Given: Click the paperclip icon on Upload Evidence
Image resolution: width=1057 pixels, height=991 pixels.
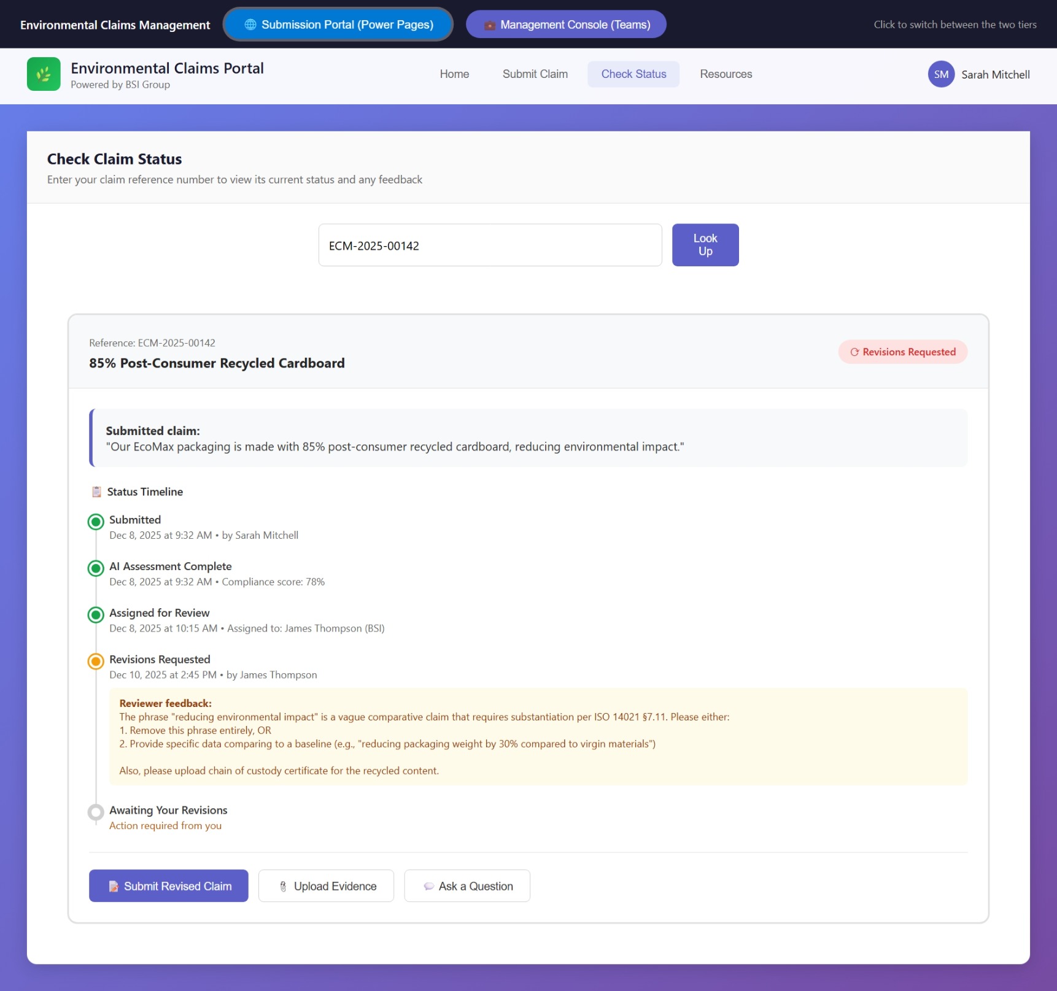Looking at the screenshot, I should pyautogui.click(x=283, y=886).
